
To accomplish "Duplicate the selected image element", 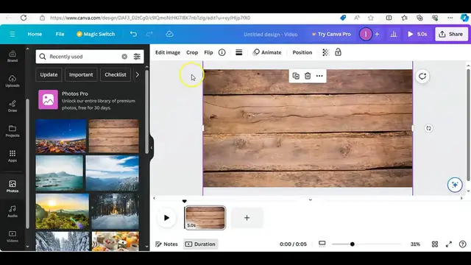I will [x=296, y=76].
